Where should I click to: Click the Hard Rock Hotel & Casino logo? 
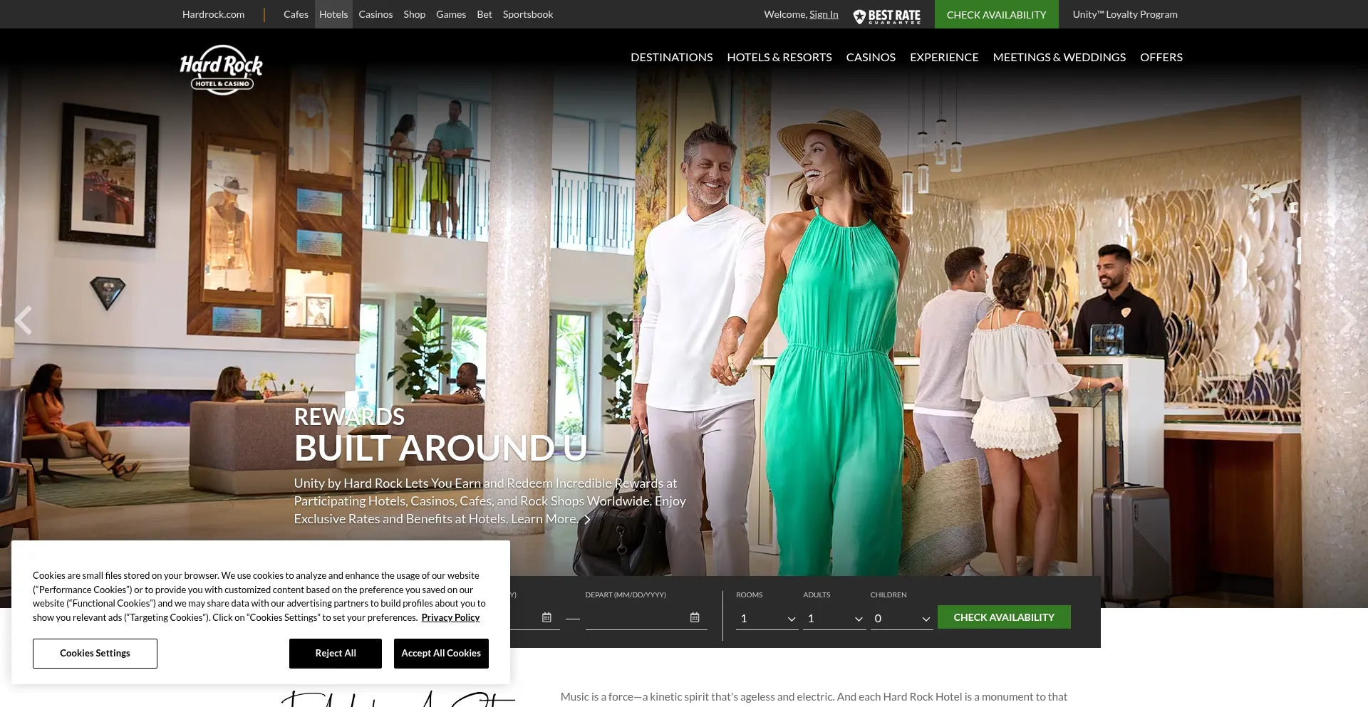coord(221,70)
